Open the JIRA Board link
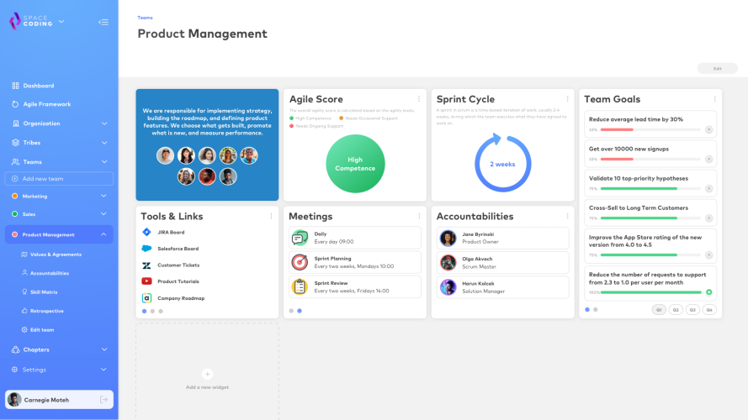This screenshot has height=420, width=748. click(x=171, y=233)
